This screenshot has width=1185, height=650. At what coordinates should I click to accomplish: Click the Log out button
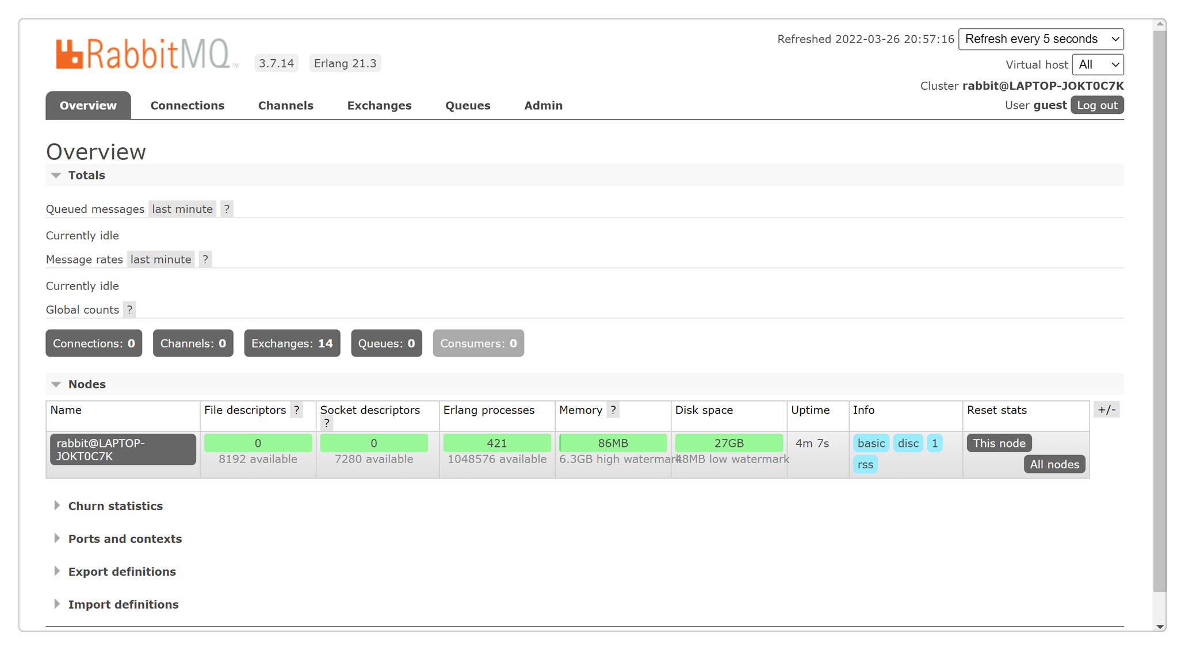1097,105
